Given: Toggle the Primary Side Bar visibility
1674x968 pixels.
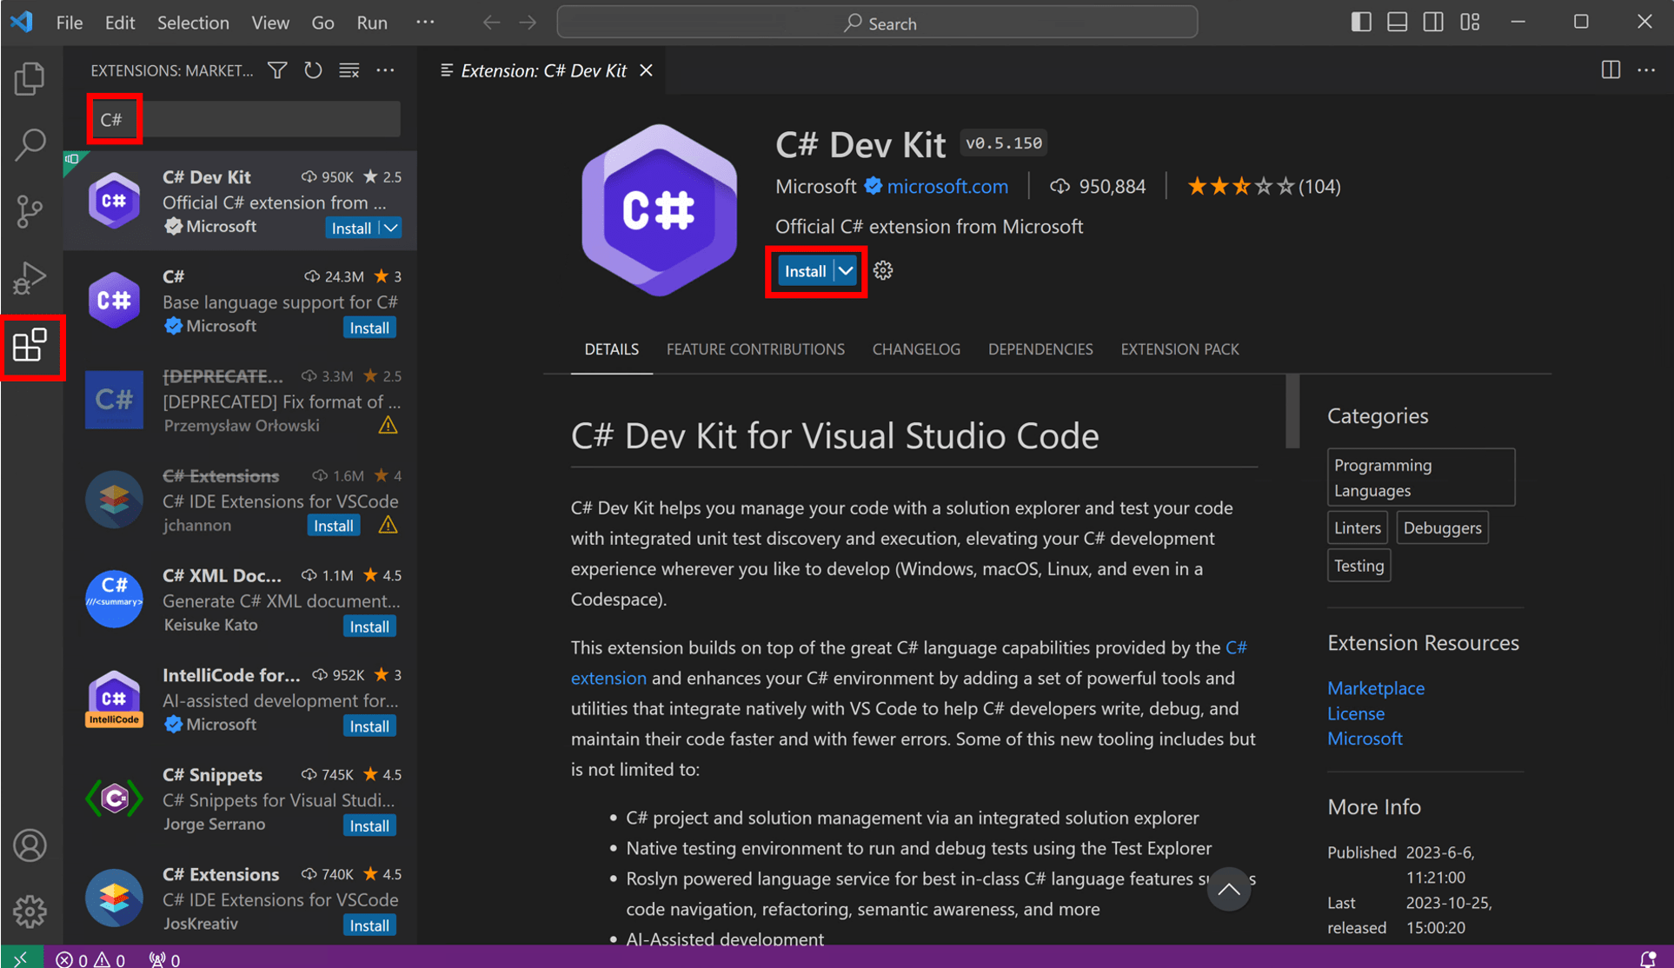Looking at the screenshot, I should pyautogui.click(x=1360, y=22).
